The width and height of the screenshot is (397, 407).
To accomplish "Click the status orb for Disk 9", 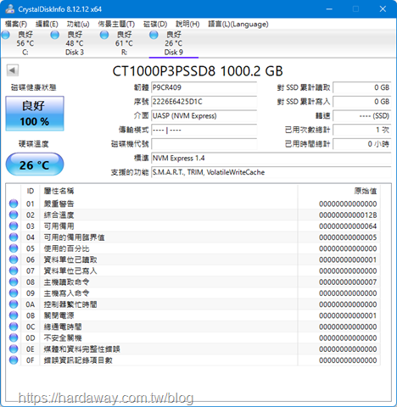I will [154, 35].
